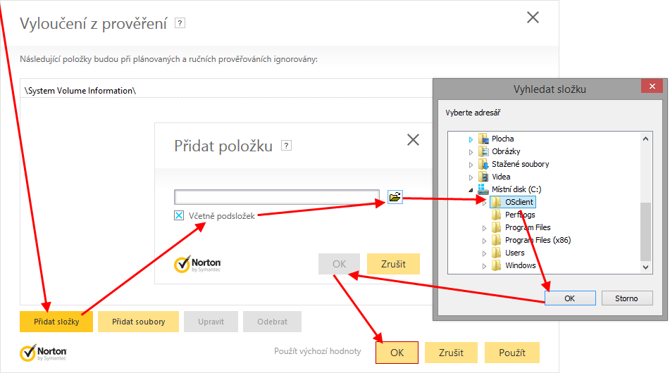Expand the Users tree node
670x373 pixels.
484,253
